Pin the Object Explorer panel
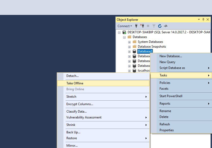 tap(203, 19)
